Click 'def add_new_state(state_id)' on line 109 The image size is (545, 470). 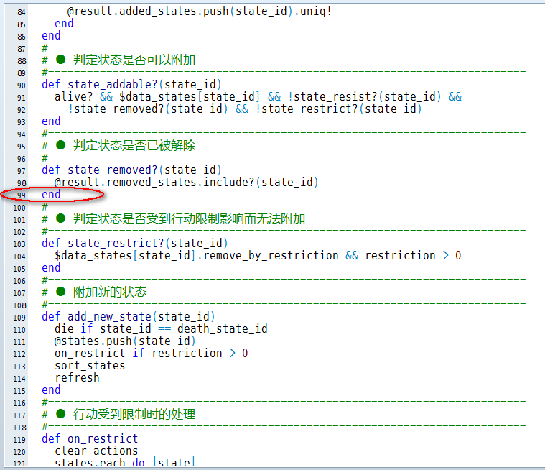pyautogui.click(x=129, y=317)
